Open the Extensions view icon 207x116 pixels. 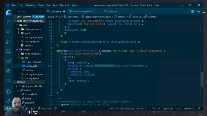8,61
